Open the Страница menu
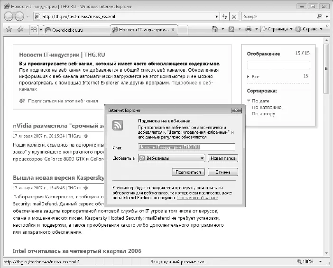 (277, 29)
